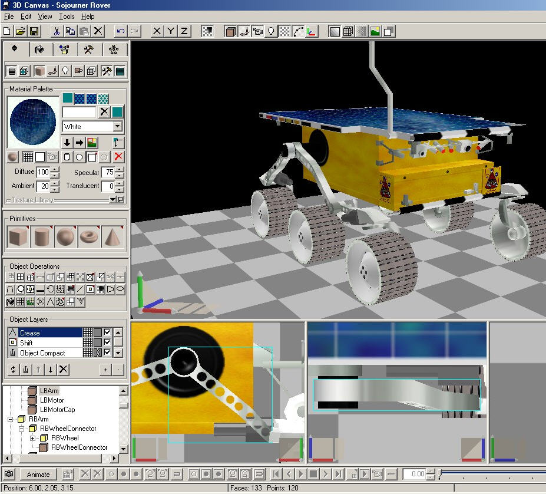Collapse the RBArm tree node
This screenshot has height=494, width=546.
[x=11, y=419]
